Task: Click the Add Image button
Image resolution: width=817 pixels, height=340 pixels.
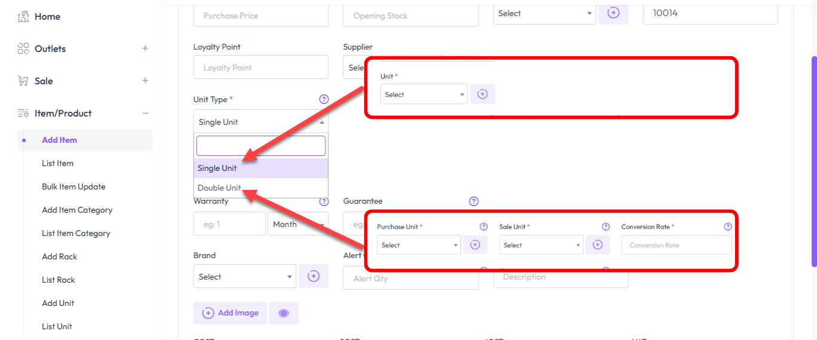Action: click(230, 313)
